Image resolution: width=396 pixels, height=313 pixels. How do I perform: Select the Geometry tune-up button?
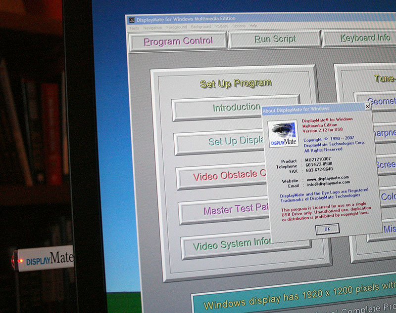click(375, 102)
